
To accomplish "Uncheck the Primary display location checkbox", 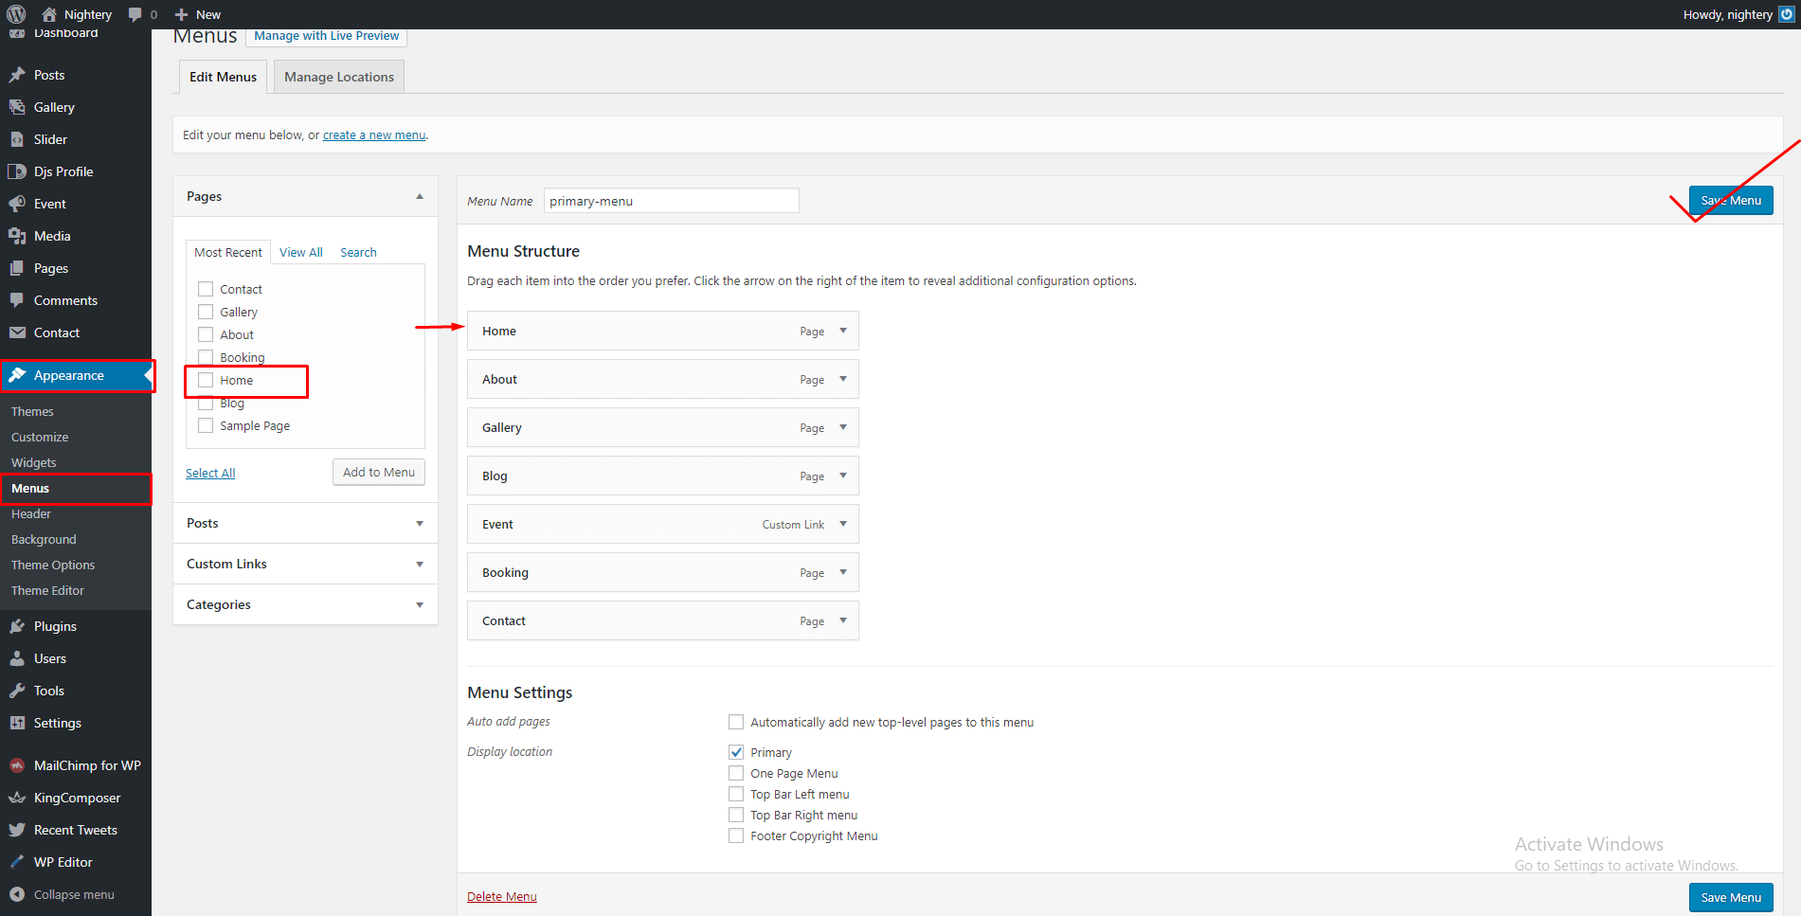I will click(736, 752).
